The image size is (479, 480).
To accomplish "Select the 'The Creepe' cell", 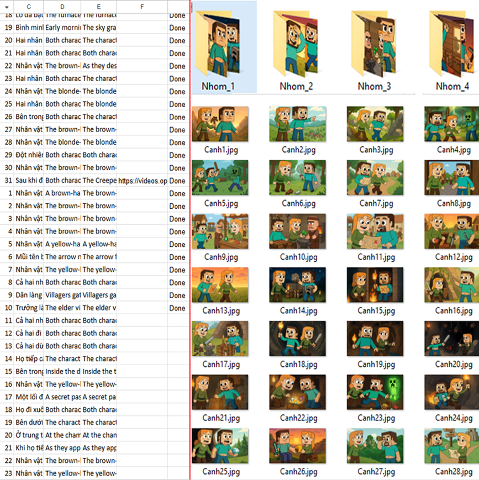I will point(98,181).
